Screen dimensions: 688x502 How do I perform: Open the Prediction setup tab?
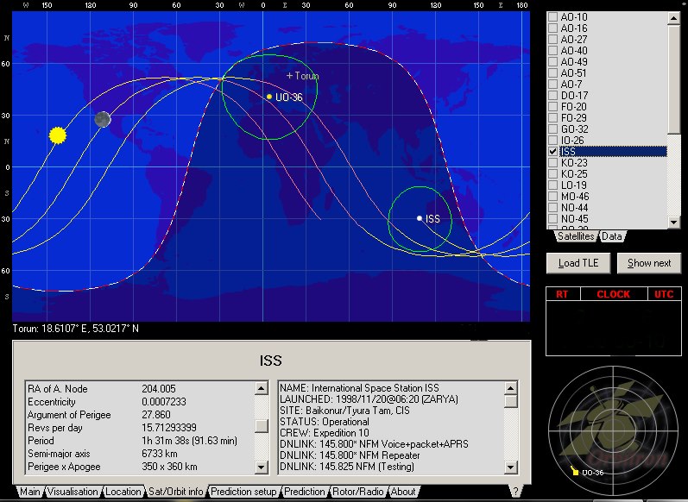pyautogui.click(x=243, y=492)
